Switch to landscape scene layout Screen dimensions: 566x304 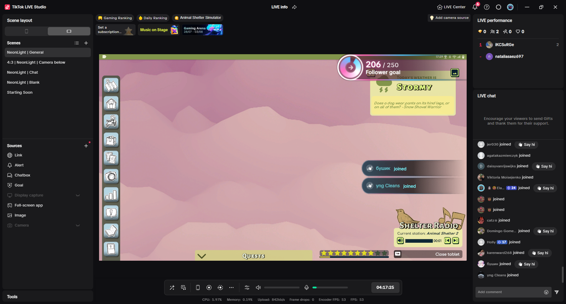(x=69, y=31)
